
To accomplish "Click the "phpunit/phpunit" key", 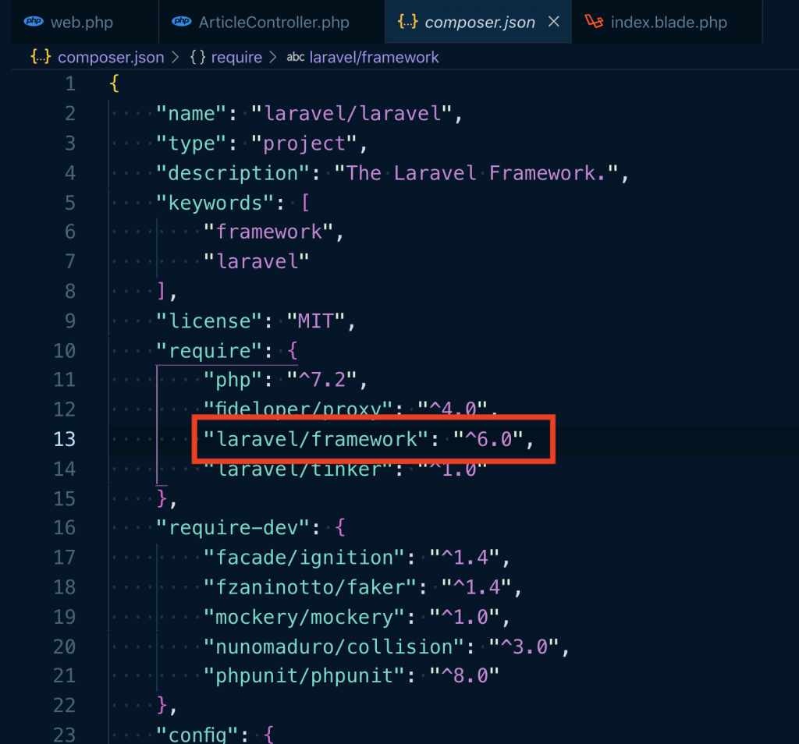I will (304, 676).
